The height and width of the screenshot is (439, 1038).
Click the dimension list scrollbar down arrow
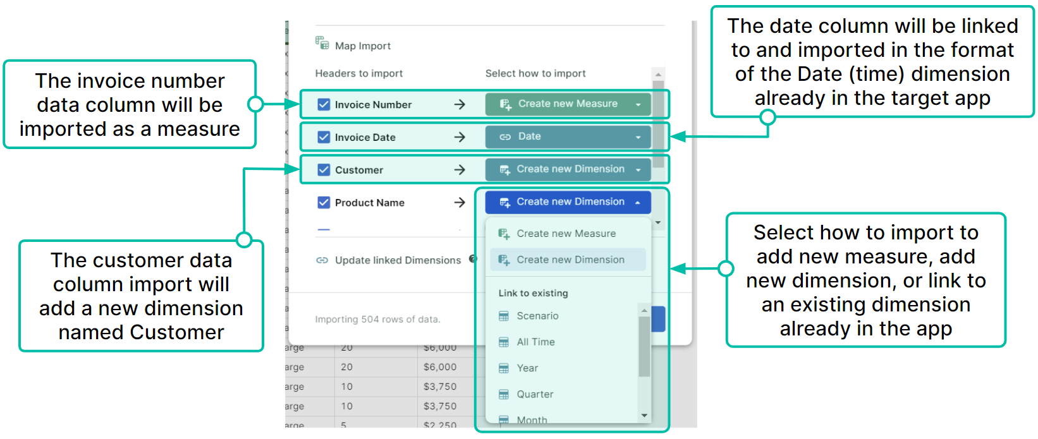644,415
